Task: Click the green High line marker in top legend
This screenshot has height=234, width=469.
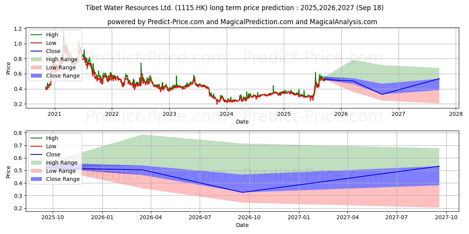Action: point(37,35)
